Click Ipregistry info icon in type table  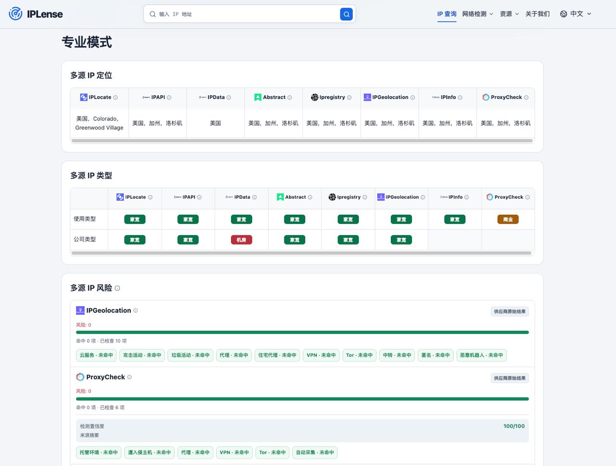365,197
